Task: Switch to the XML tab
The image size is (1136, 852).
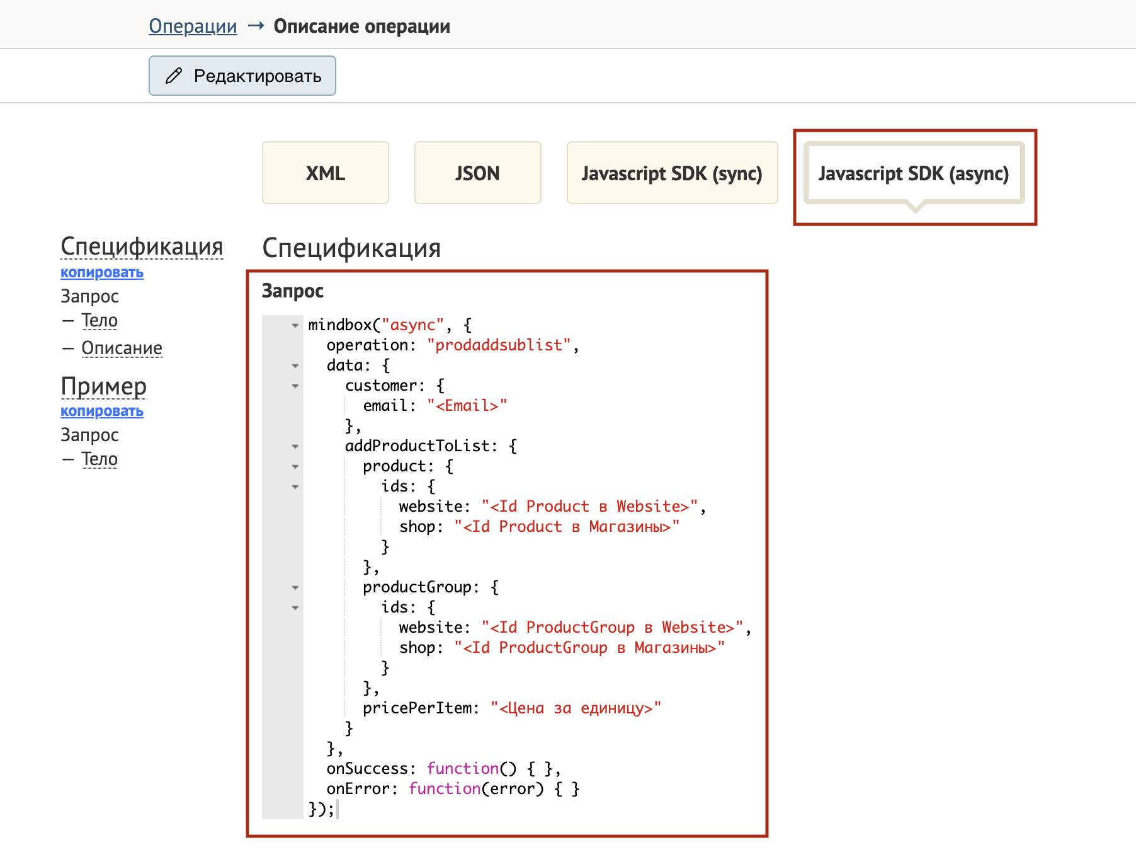Action: [326, 173]
